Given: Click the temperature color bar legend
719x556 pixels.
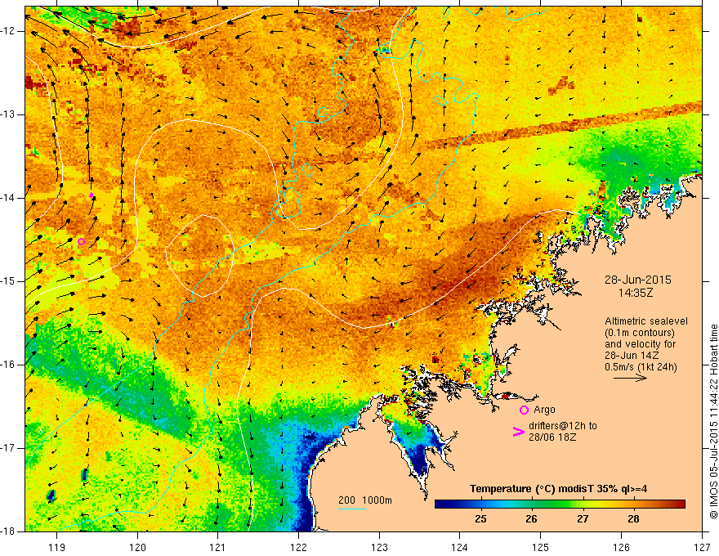Looking at the screenshot, I should tap(560, 504).
